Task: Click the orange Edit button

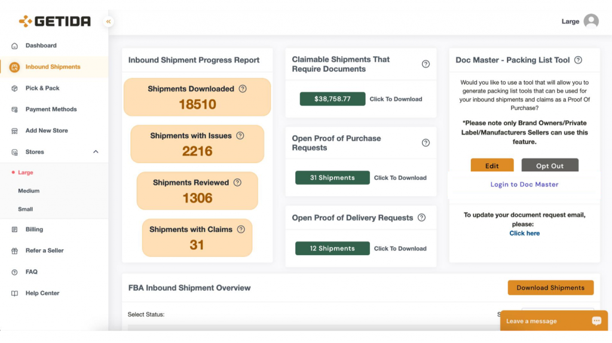Action: tap(492, 165)
